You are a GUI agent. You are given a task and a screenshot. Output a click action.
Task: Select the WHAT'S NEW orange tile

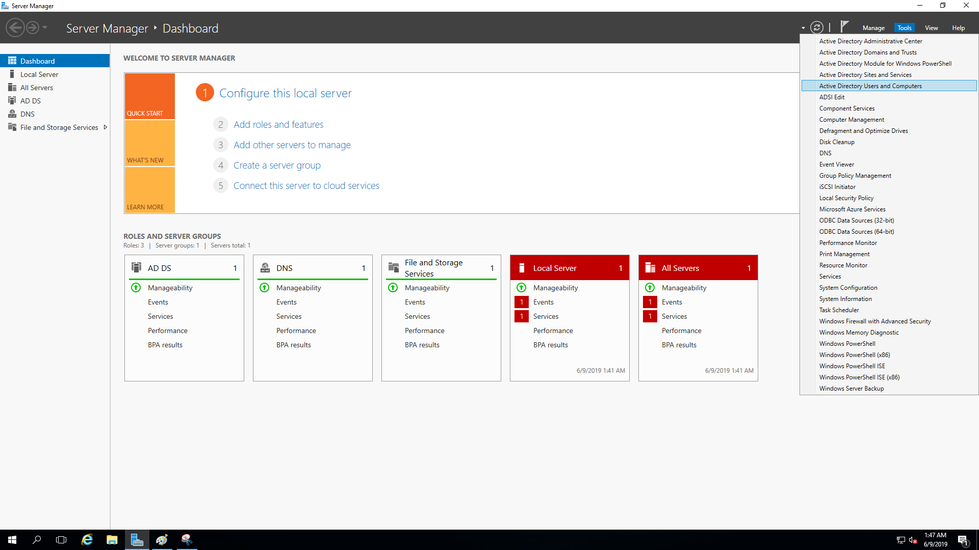(149, 144)
